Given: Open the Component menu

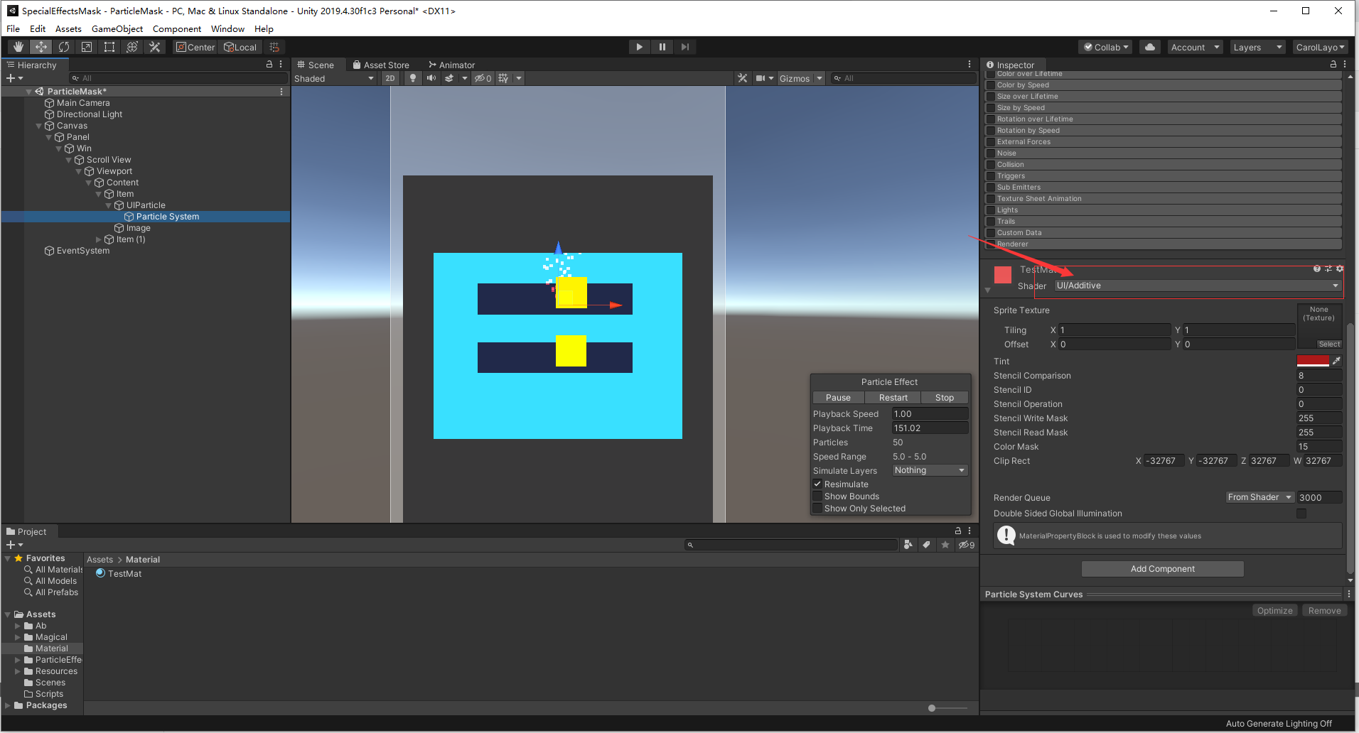Looking at the screenshot, I should click(177, 29).
